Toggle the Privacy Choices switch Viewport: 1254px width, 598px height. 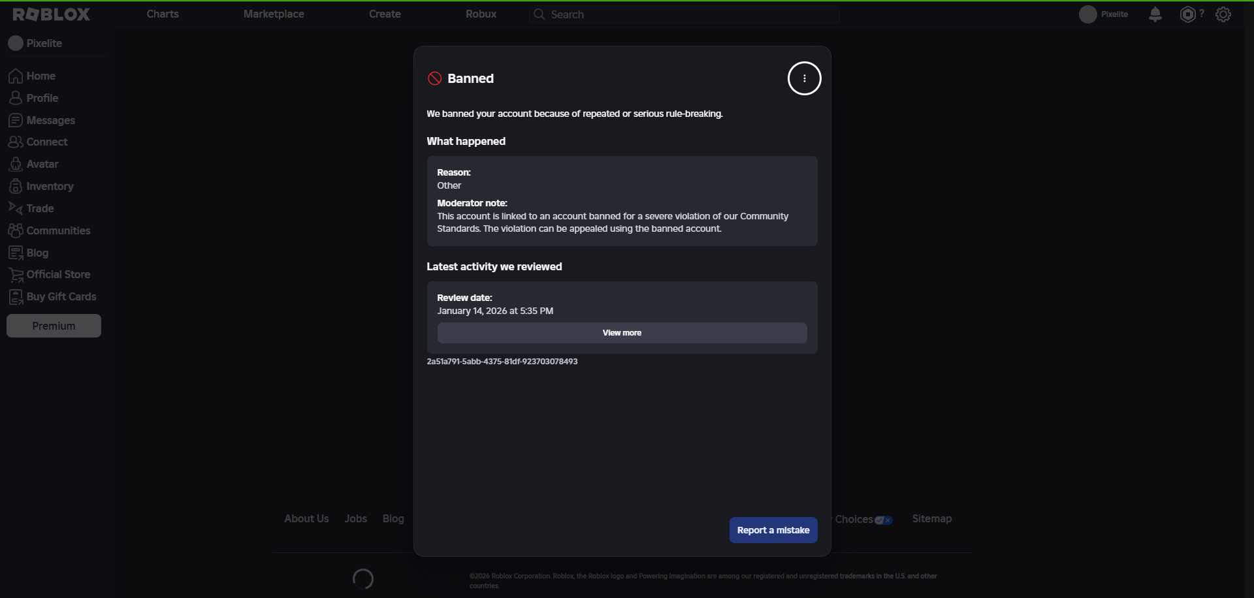[x=884, y=520]
